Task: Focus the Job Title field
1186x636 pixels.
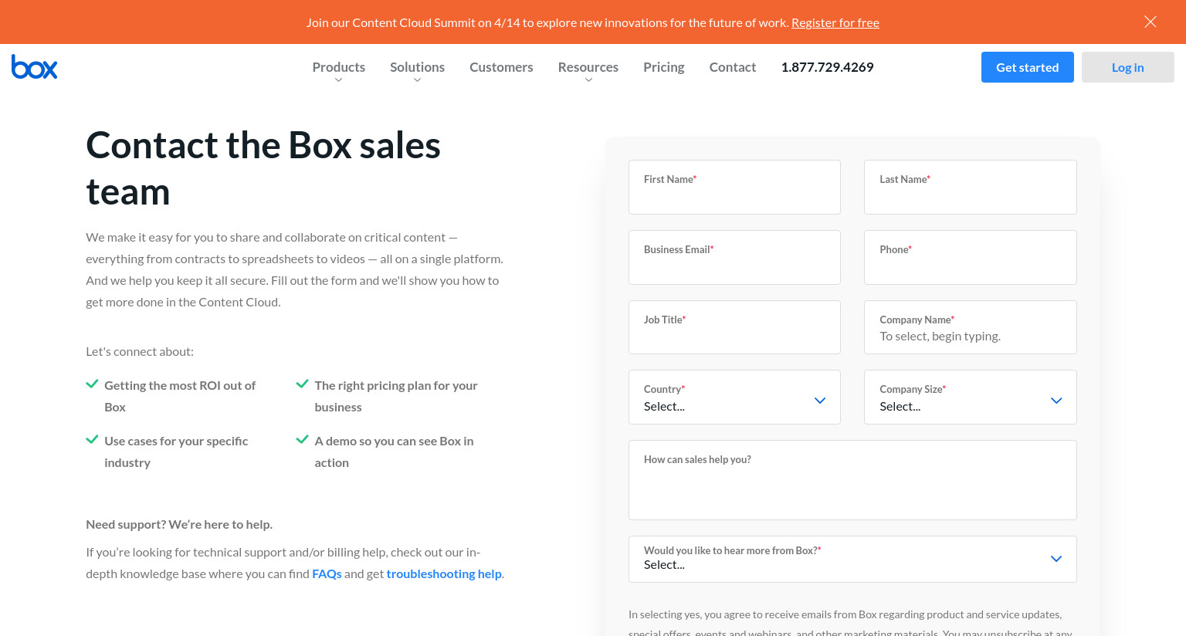Action: click(x=734, y=327)
